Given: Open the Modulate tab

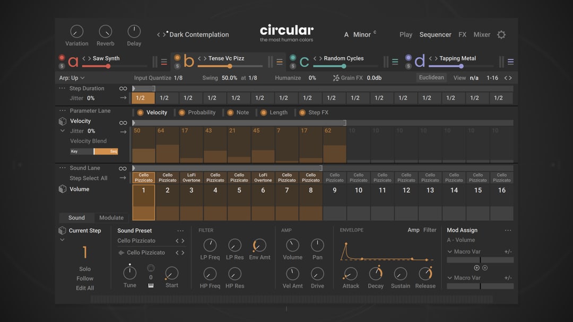Looking at the screenshot, I should (111, 218).
